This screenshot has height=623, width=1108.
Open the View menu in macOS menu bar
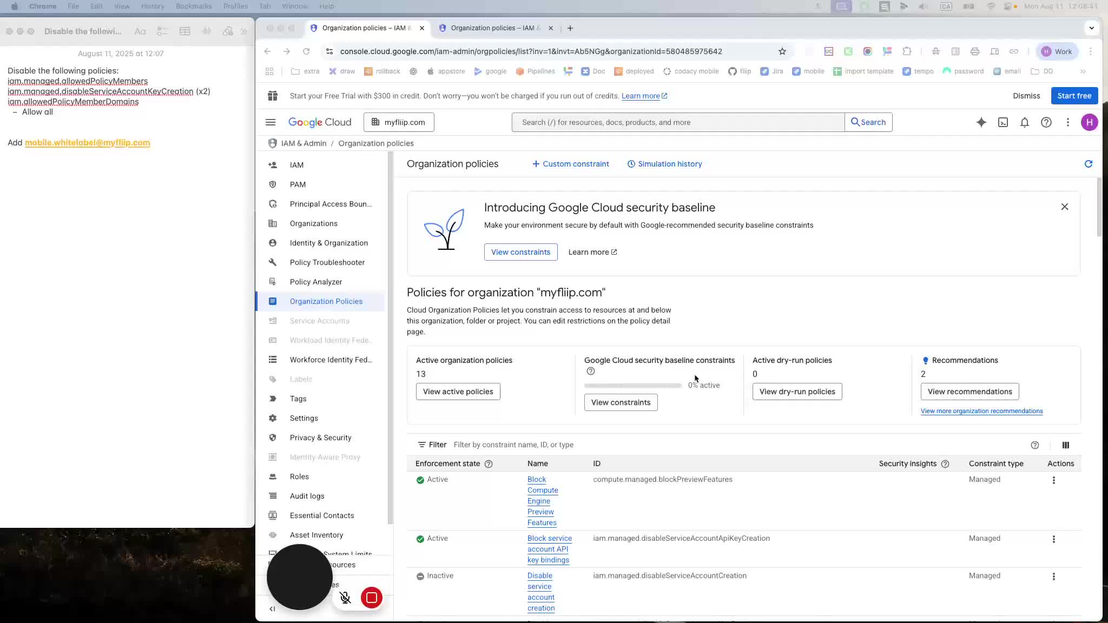point(122,6)
